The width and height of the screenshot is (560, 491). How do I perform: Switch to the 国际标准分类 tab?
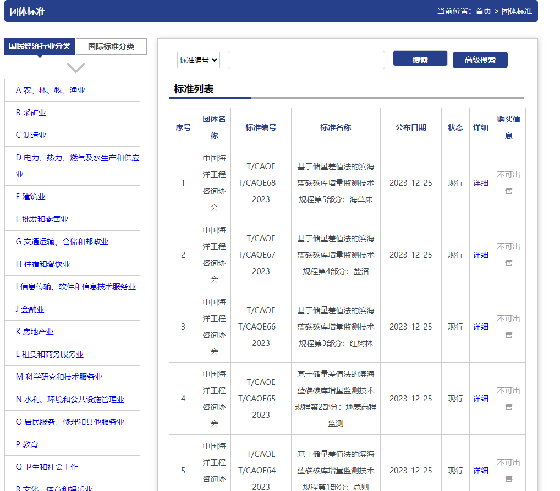pos(112,47)
